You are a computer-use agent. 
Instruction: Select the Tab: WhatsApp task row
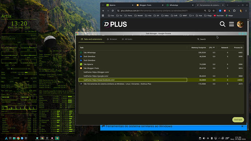coord(161,53)
